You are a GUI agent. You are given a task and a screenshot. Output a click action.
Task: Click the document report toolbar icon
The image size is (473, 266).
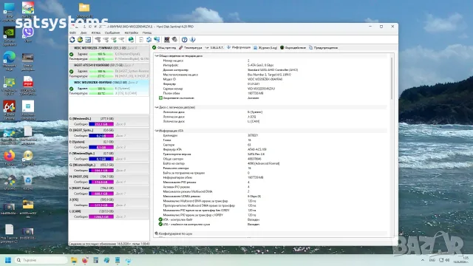click(141, 39)
